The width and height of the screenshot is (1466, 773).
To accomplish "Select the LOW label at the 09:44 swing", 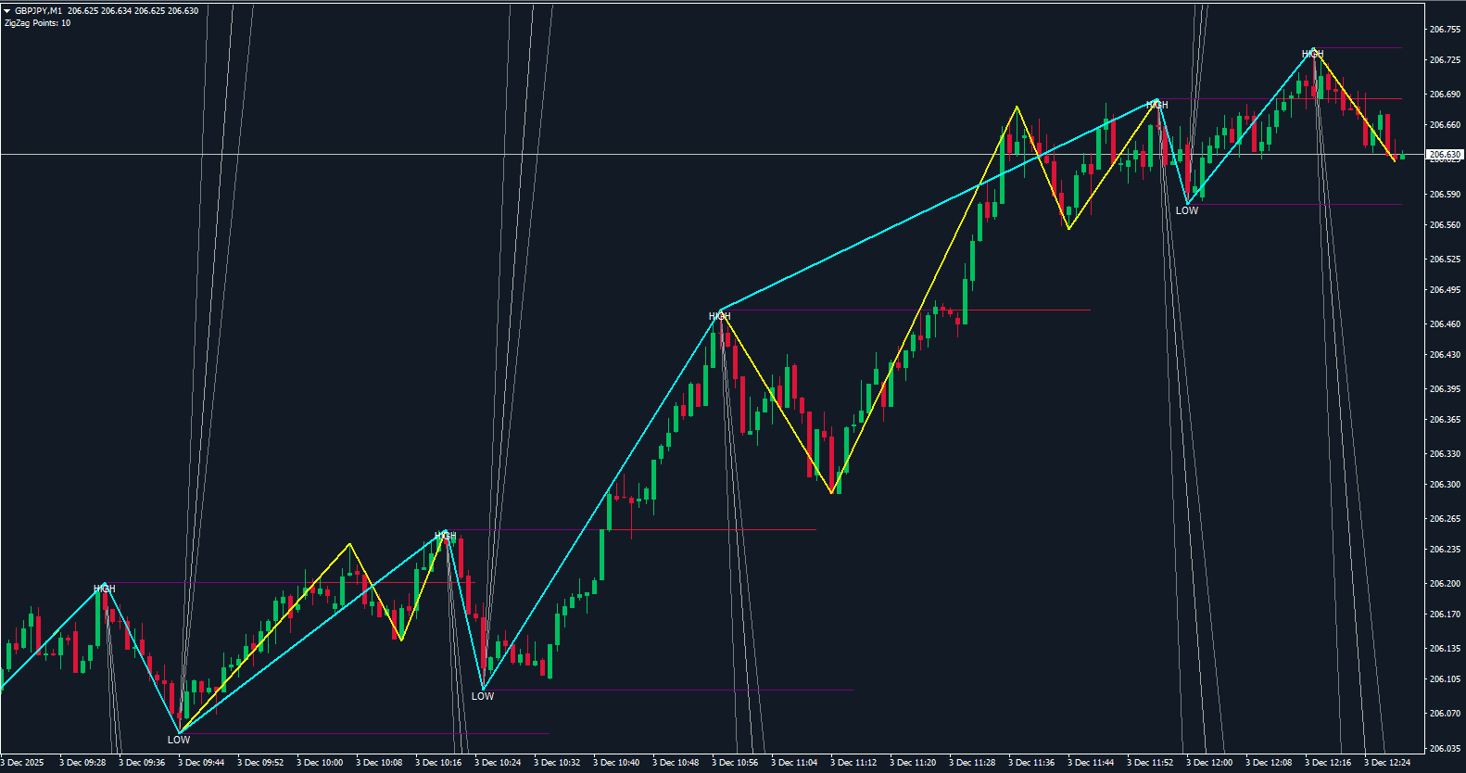I will pyautogui.click(x=179, y=740).
